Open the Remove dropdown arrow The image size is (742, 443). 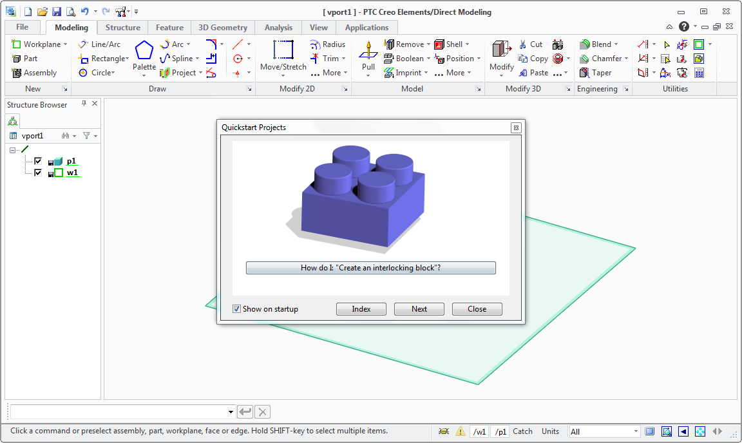(x=428, y=44)
